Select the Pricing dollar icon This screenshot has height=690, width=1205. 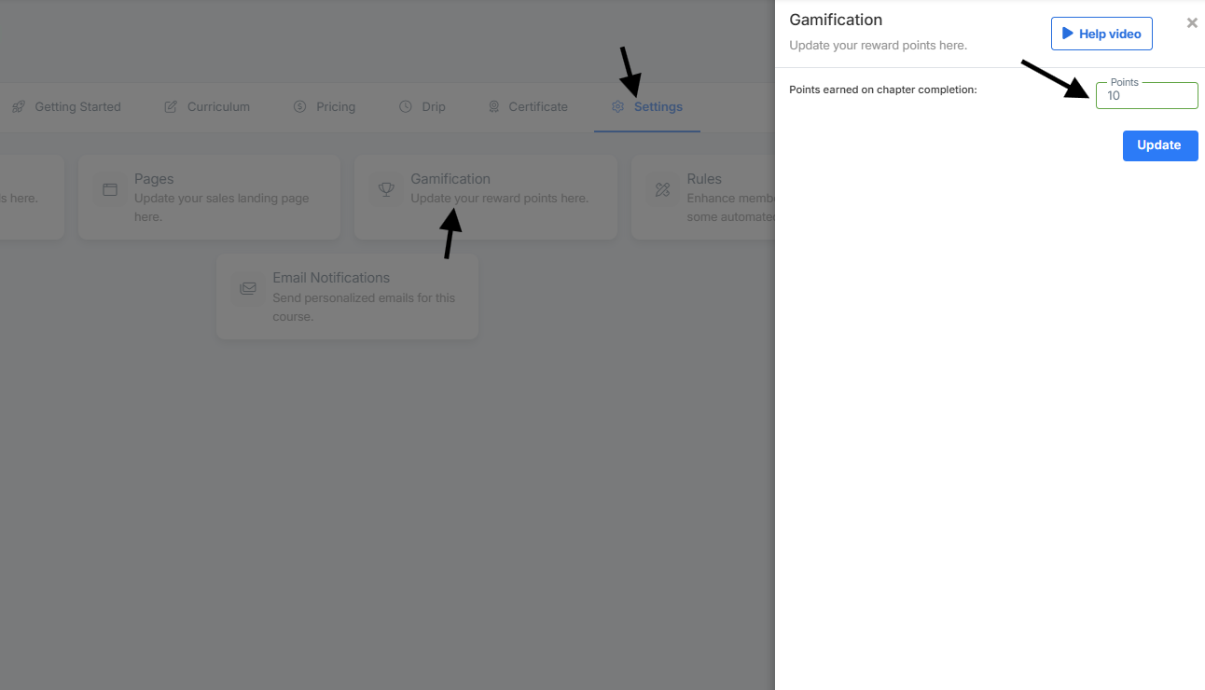point(299,106)
